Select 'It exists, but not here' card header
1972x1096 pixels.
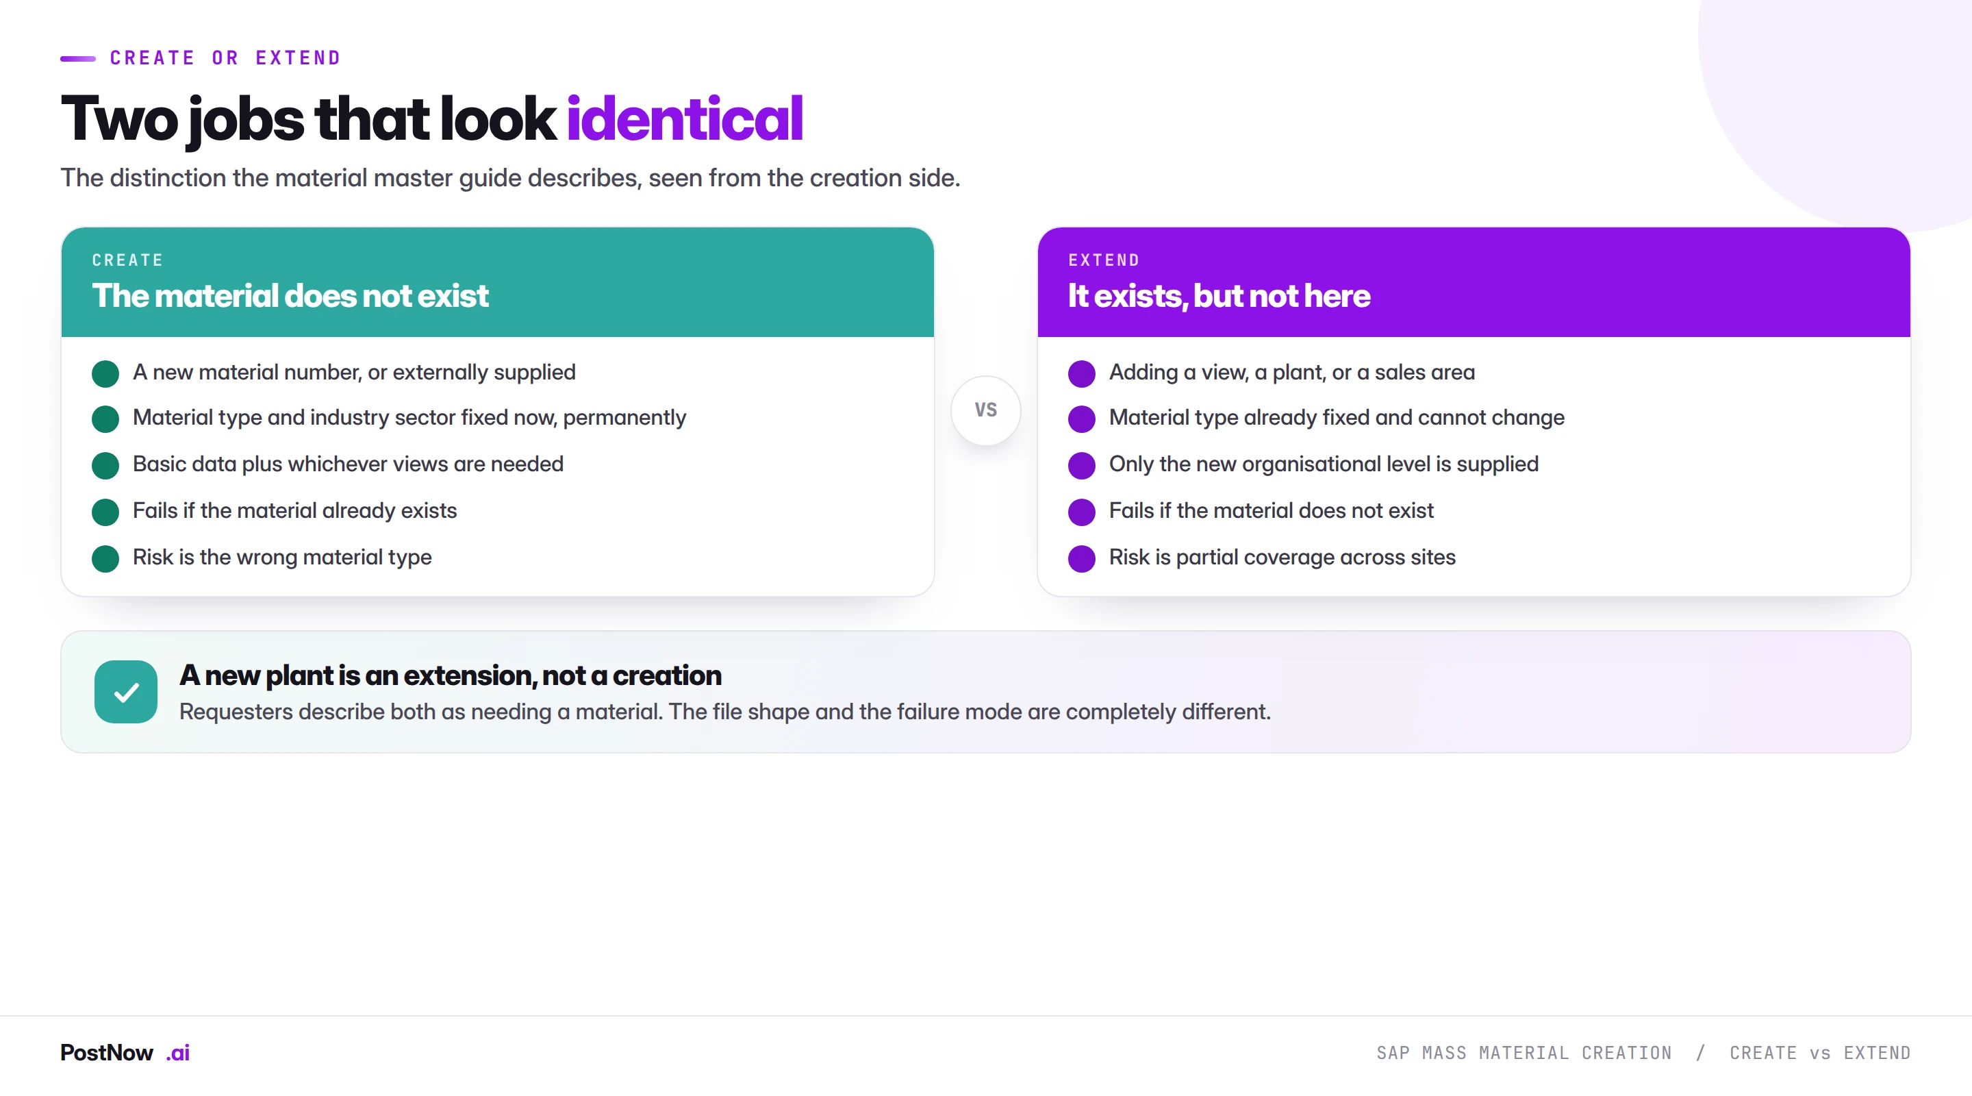(x=1474, y=282)
